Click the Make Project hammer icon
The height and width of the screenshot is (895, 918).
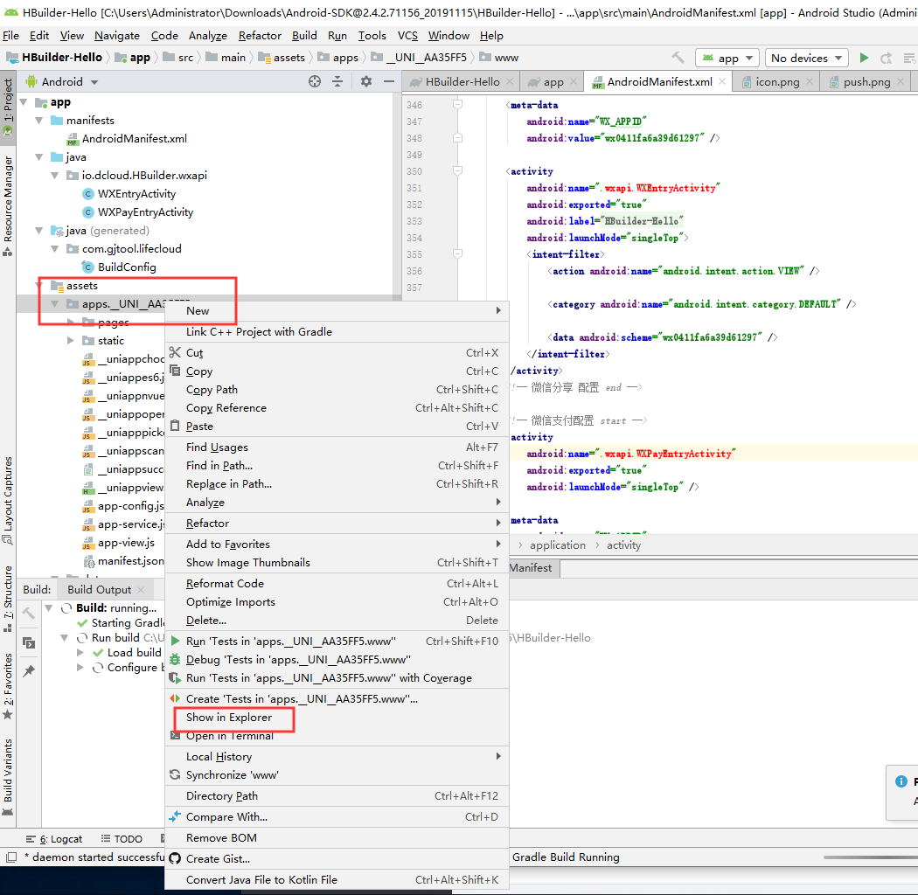(678, 58)
